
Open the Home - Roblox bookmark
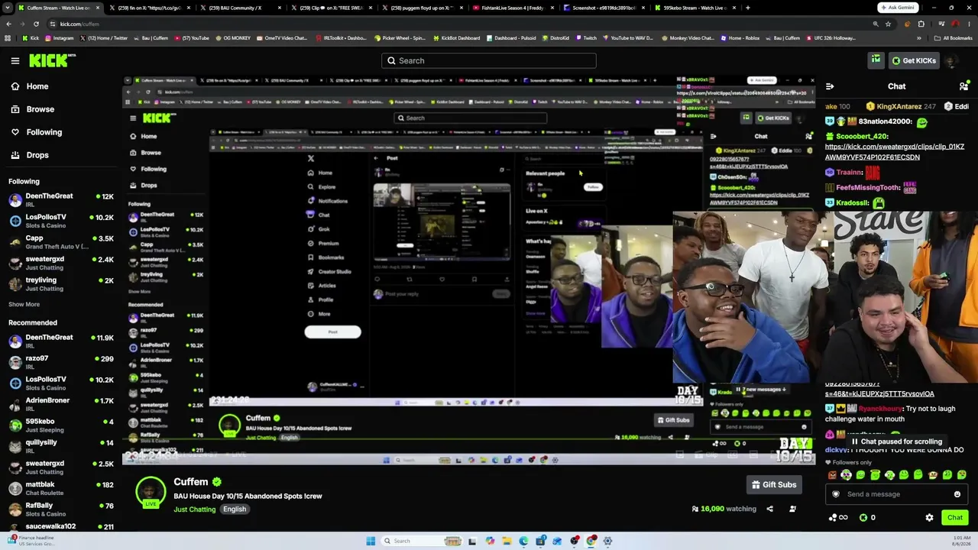click(x=740, y=38)
